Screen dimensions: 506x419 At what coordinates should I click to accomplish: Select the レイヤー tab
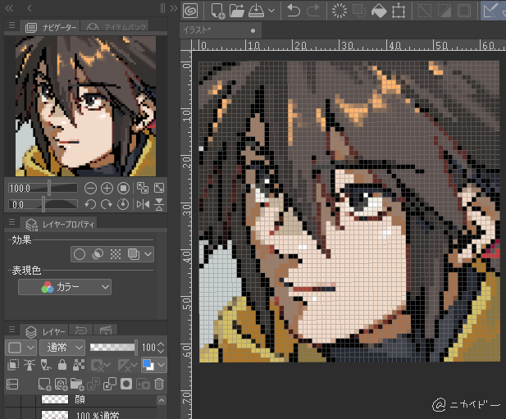point(44,331)
